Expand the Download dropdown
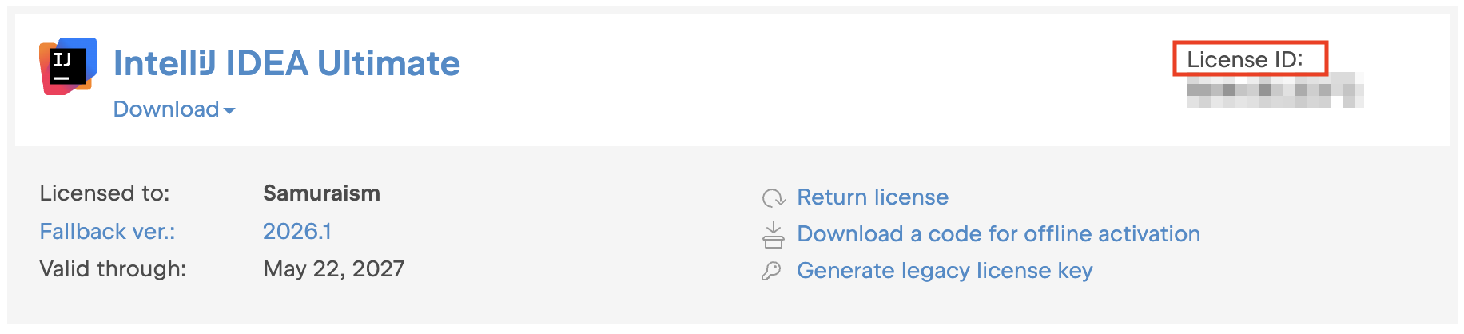Image resolution: width=1464 pixels, height=334 pixels. pyautogui.click(x=174, y=109)
